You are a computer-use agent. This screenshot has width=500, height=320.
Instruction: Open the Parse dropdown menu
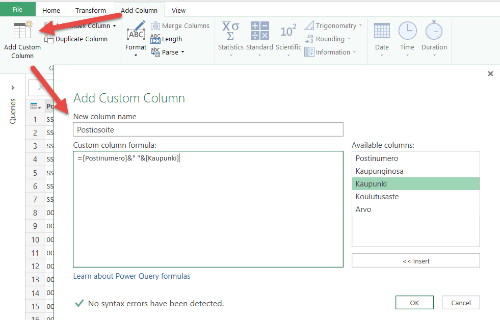[x=182, y=52]
